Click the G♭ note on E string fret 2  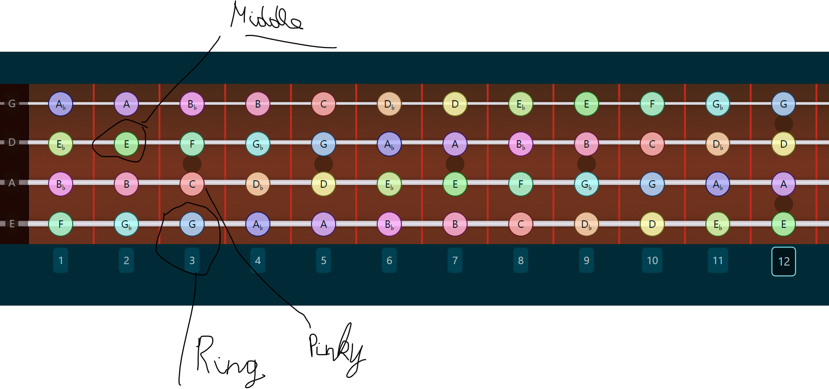pyautogui.click(x=126, y=224)
